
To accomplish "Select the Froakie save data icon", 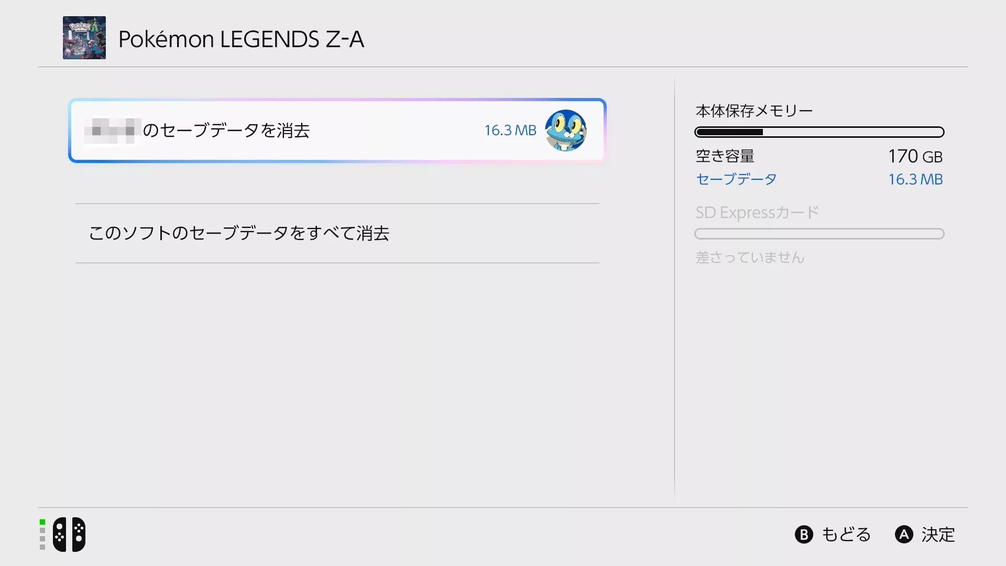I will (566, 130).
